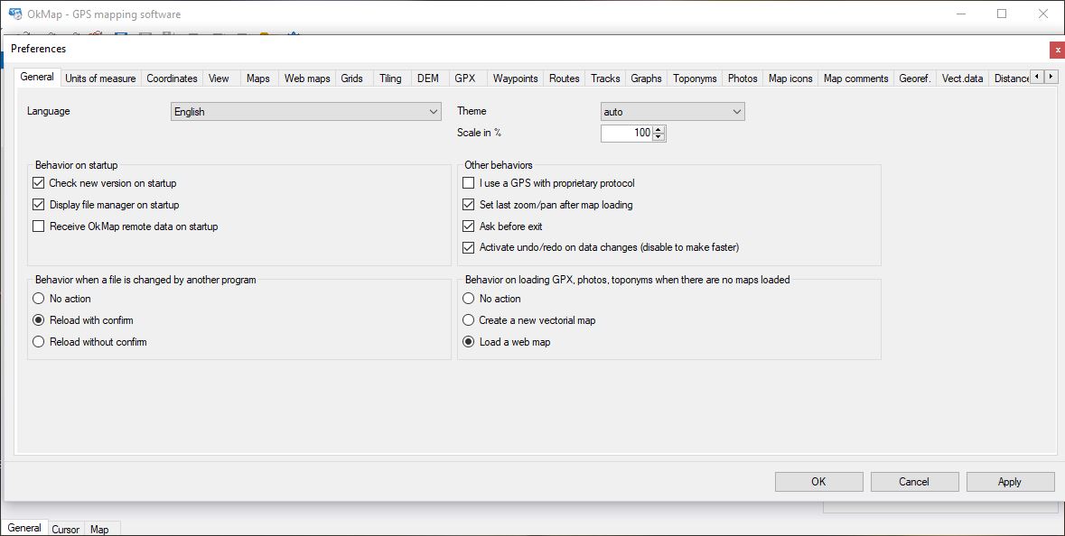Viewport: 1065px width, 536px height.
Task: Open the Tiling tab
Action: point(390,79)
